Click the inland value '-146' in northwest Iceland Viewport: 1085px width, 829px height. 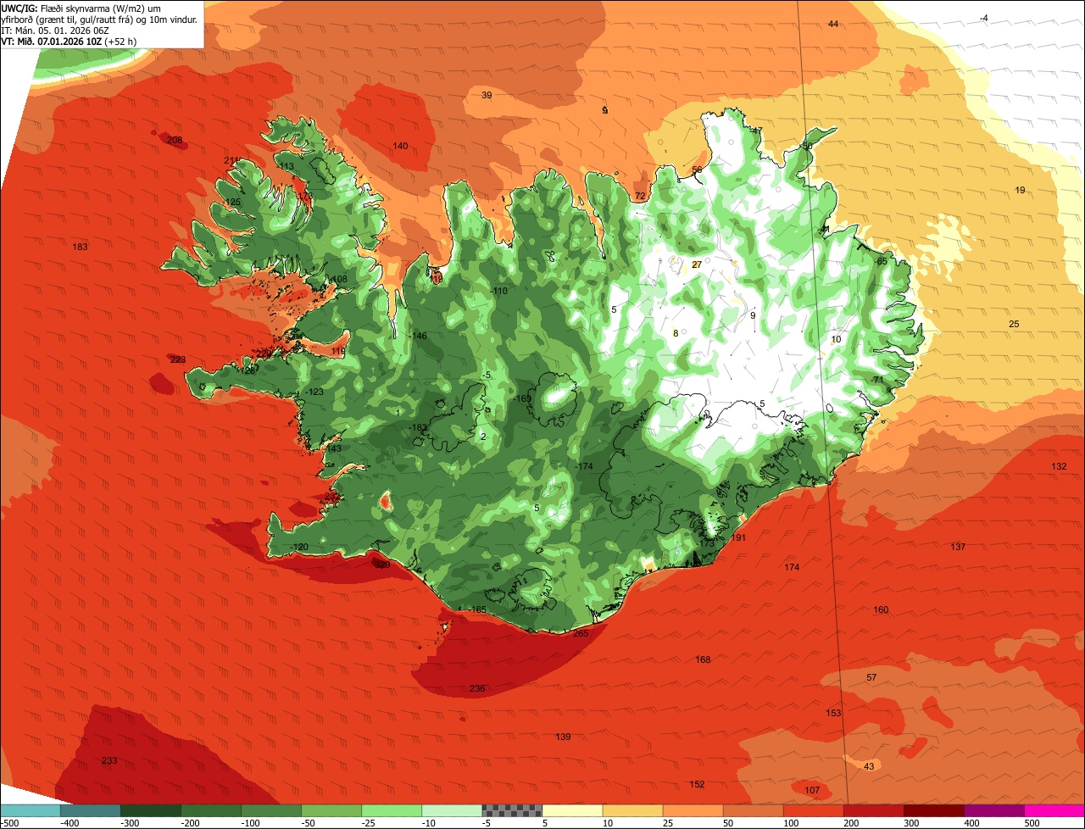[x=419, y=336]
